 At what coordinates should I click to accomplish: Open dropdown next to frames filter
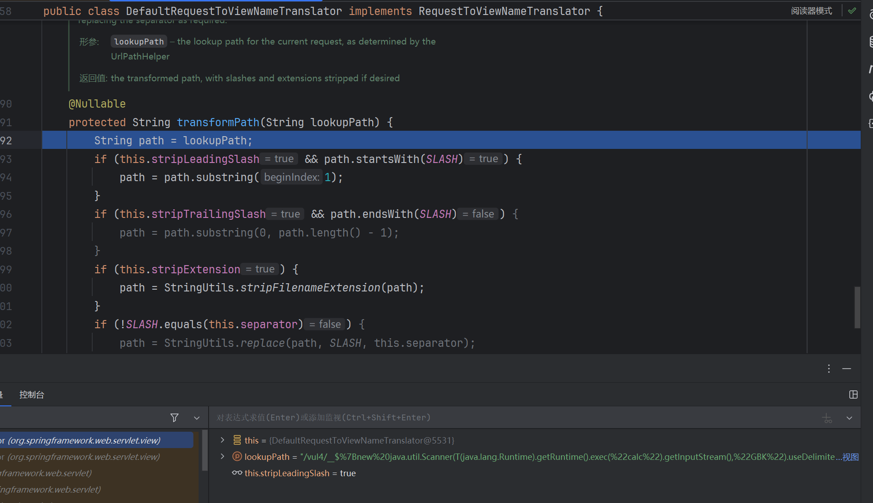click(x=197, y=418)
